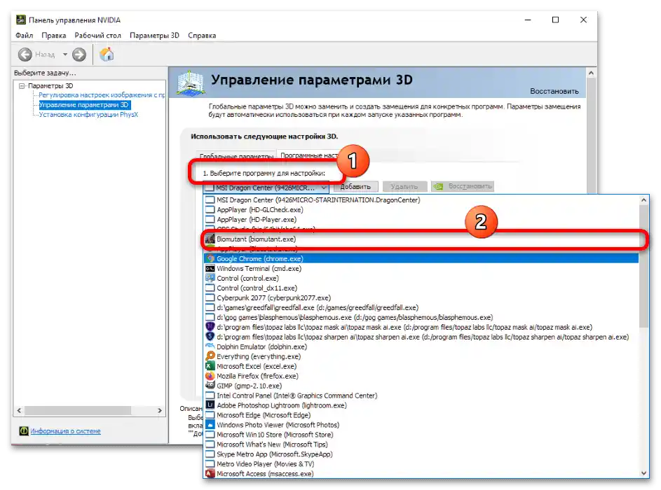The width and height of the screenshot is (661, 490).
Task: Click the Windows Terminal cmd icon
Action: (x=210, y=268)
